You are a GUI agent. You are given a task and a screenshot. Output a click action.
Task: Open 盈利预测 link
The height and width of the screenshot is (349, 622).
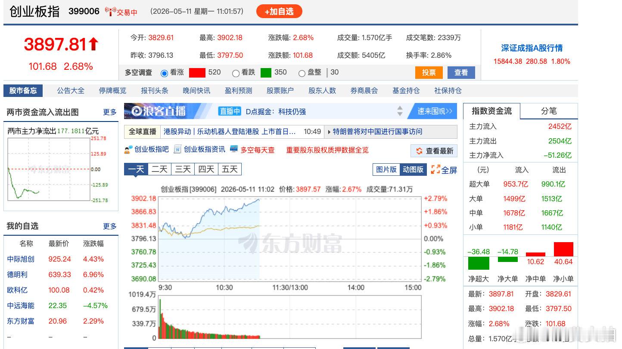coord(238,90)
